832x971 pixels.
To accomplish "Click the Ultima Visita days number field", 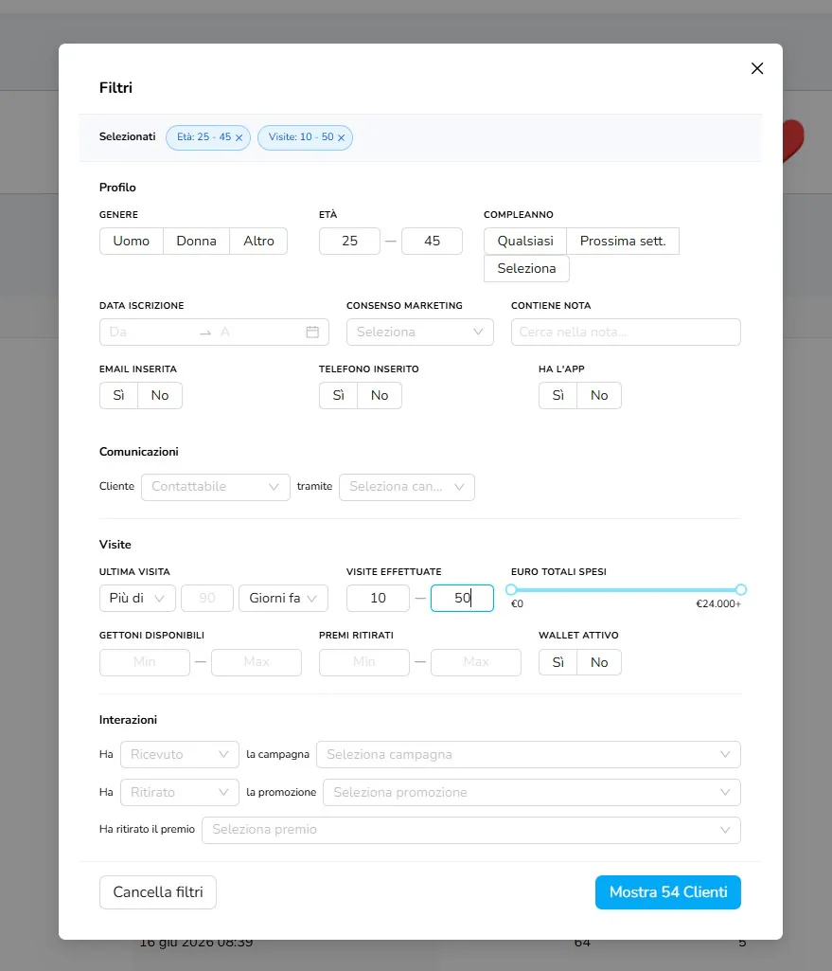I will [207, 598].
